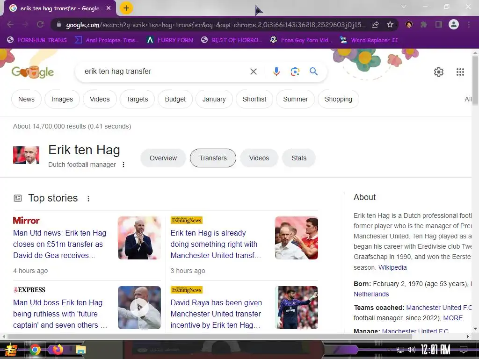Switch to the Overview panel tab
The height and width of the screenshot is (359, 479).
pos(163,158)
